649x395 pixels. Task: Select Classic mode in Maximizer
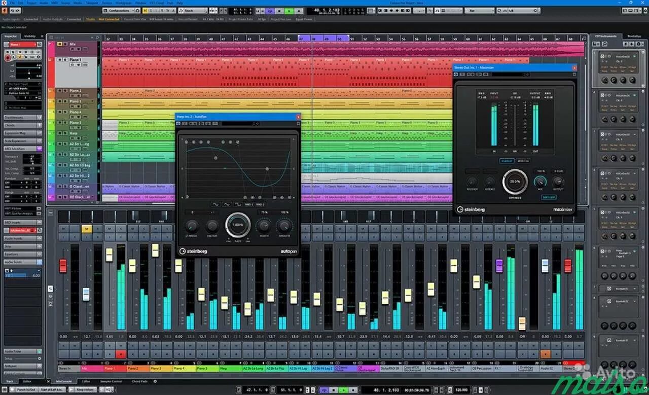click(507, 161)
